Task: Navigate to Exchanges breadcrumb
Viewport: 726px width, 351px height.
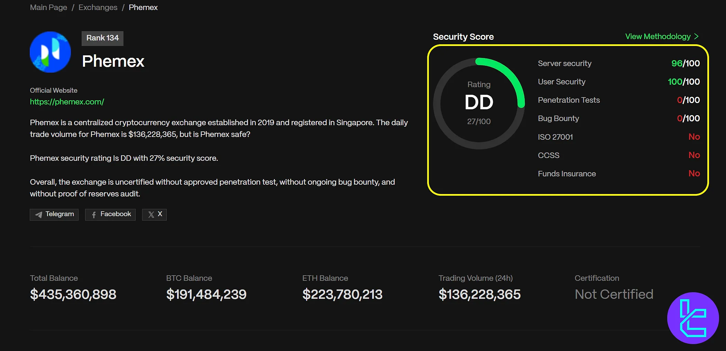Action: coord(98,8)
